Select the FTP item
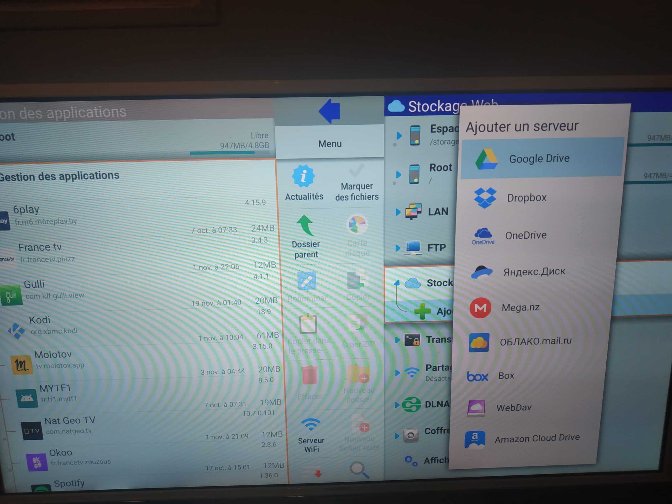 tap(424, 248)
